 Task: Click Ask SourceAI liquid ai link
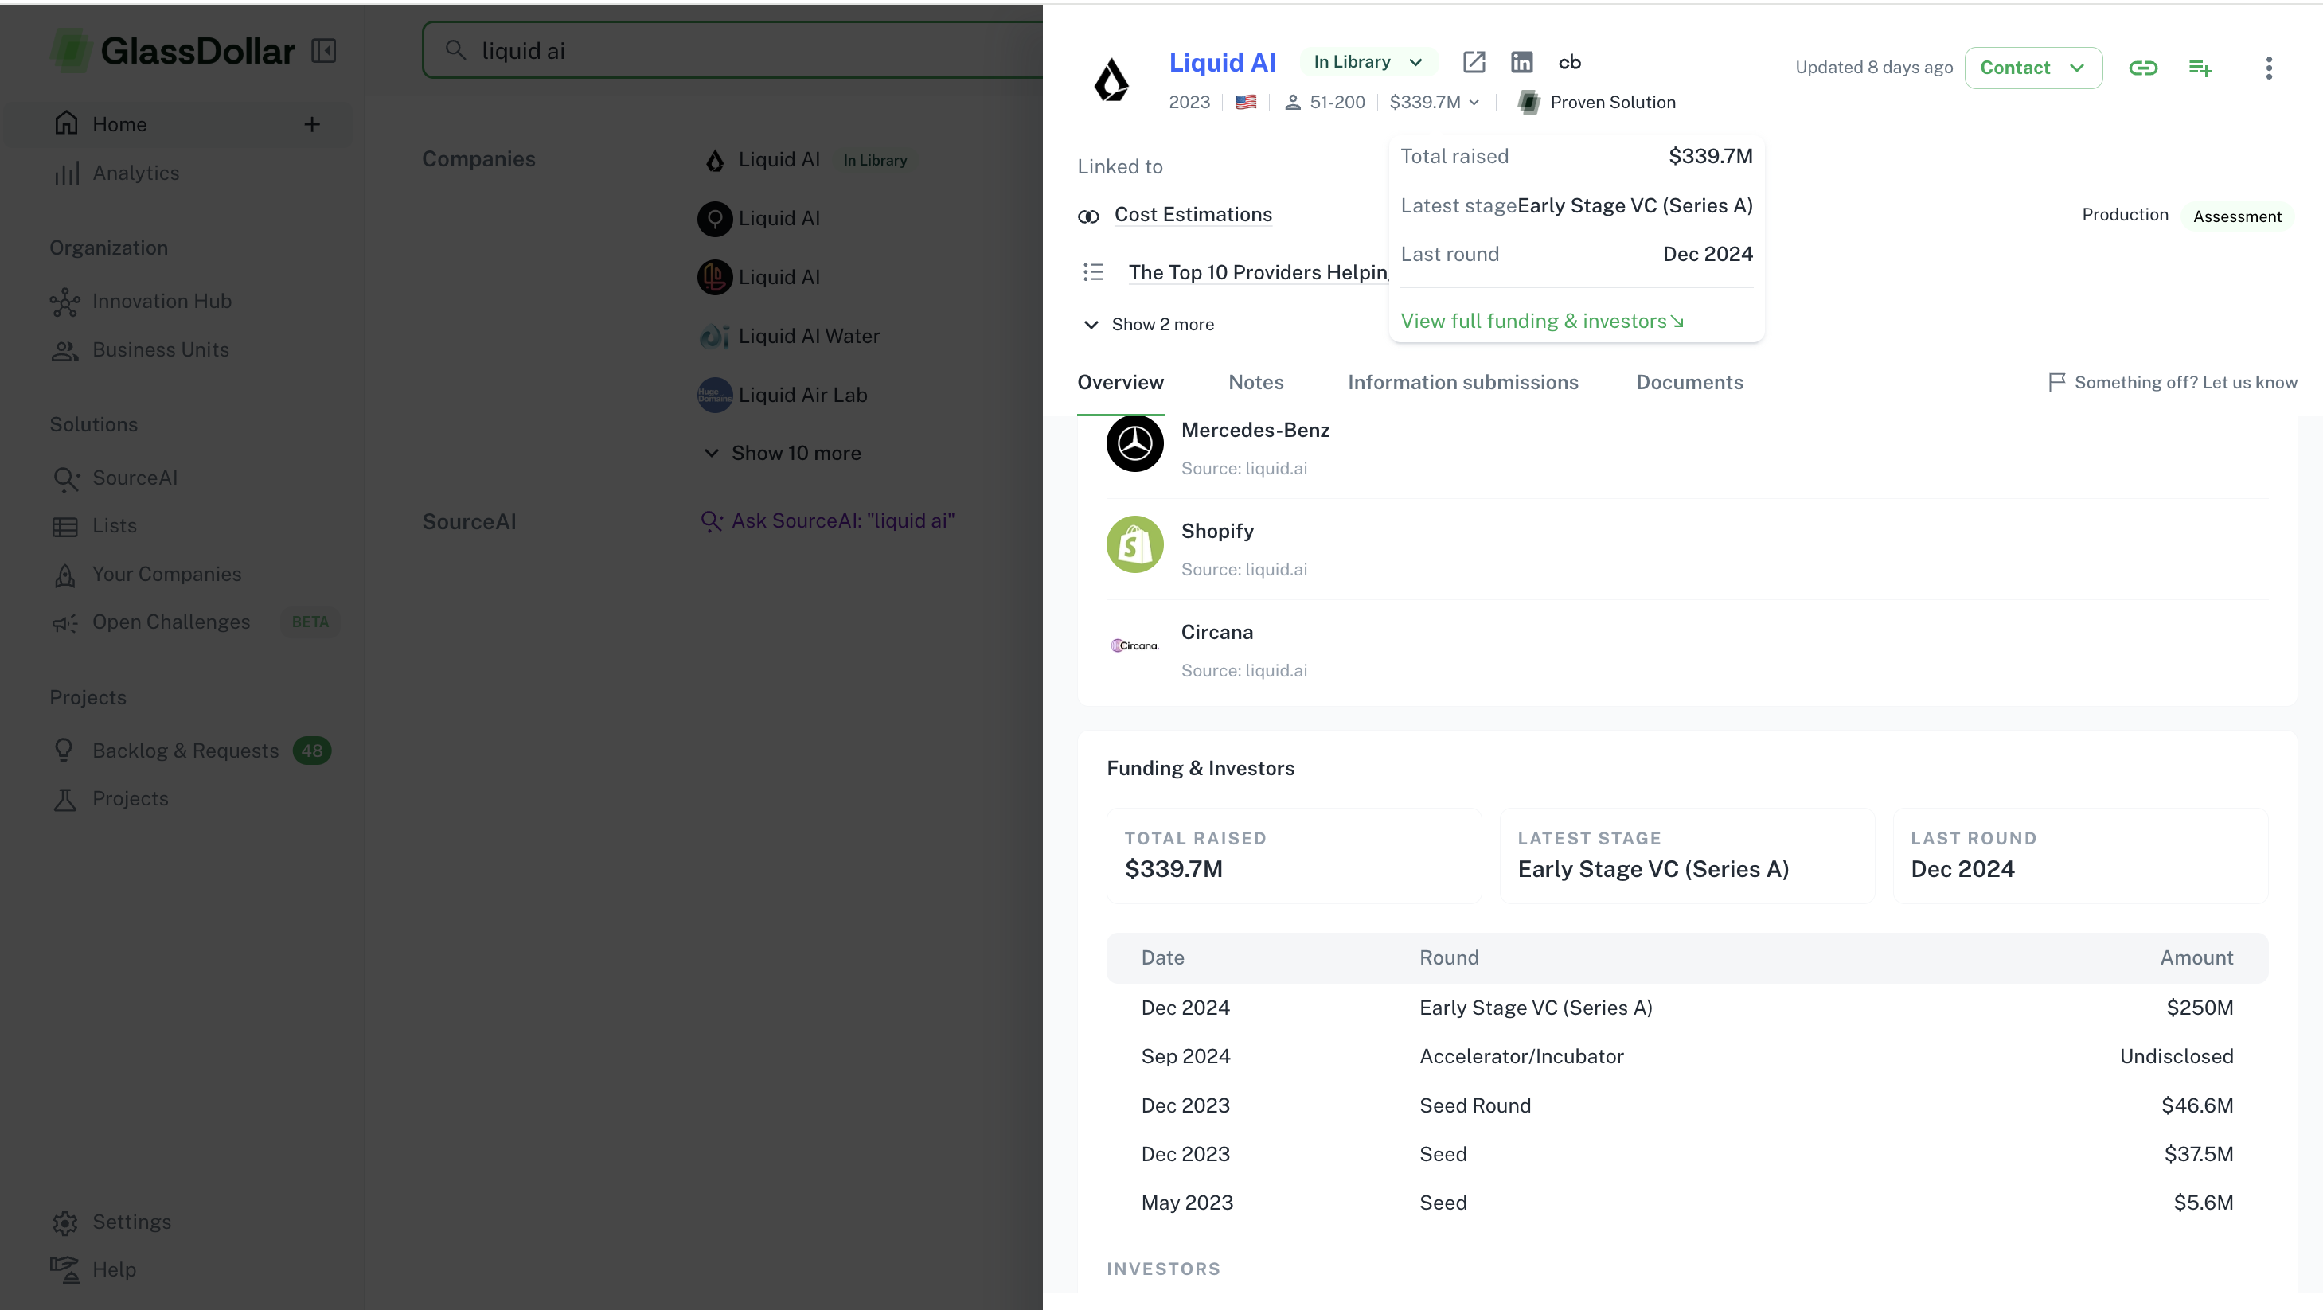click(828, 521)
